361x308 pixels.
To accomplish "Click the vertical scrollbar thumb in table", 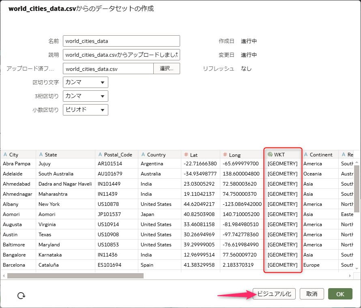I will pos(357,188).
